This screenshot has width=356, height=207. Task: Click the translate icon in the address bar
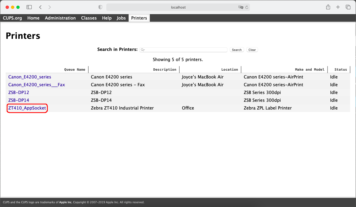(x=241, y=7)
